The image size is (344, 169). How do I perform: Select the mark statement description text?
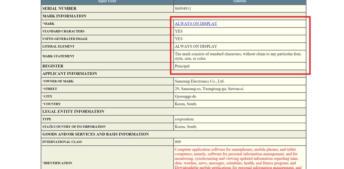238,56
